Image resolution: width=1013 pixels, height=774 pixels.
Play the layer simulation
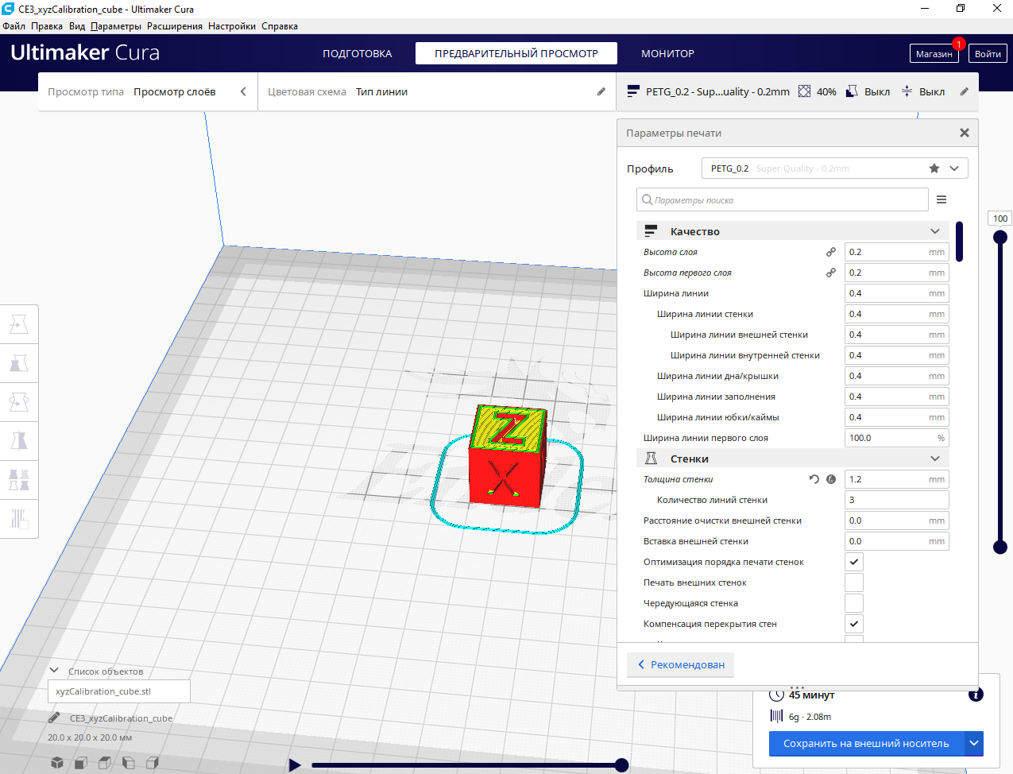[x=295, y=765]
